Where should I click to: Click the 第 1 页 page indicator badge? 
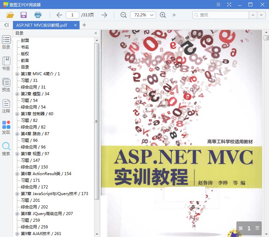coord(249,228)
